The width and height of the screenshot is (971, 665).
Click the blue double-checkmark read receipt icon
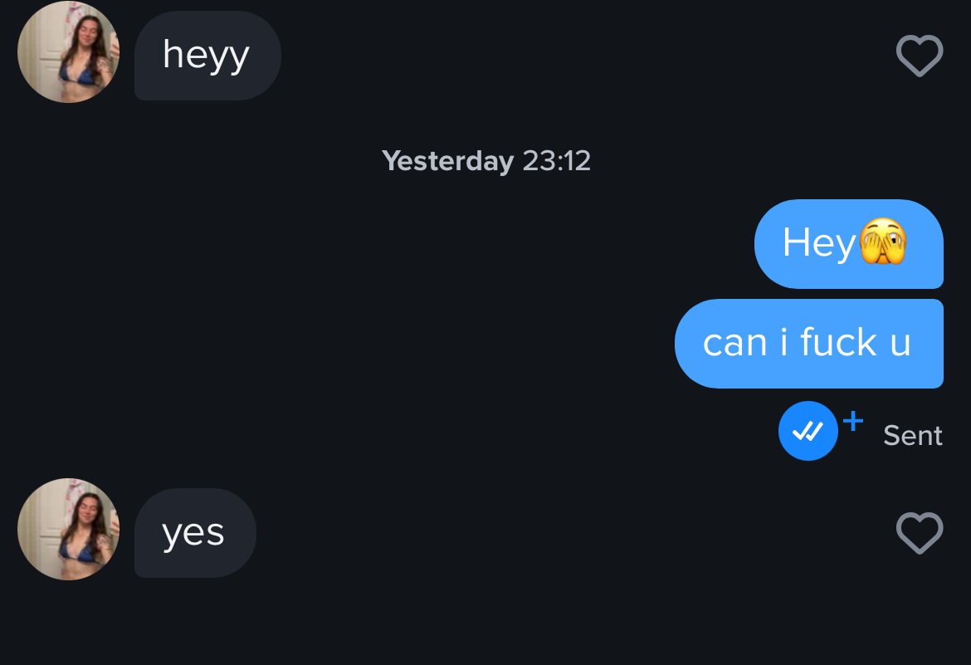click(x=808, y=431)
